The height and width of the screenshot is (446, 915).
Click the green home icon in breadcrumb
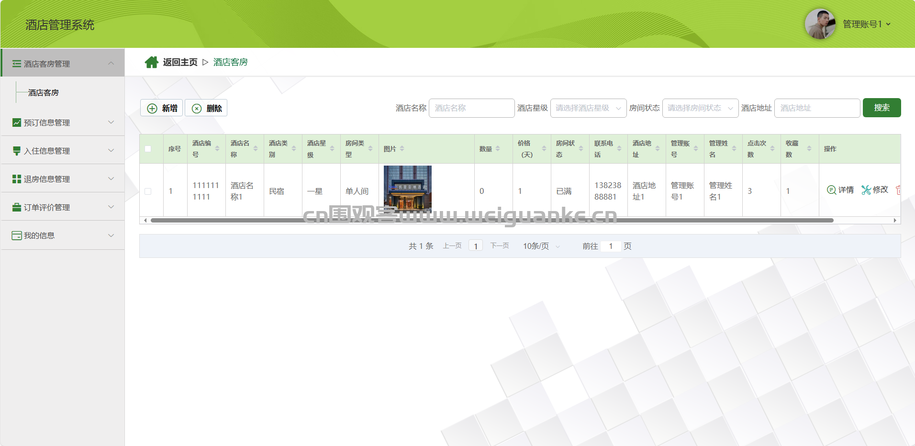pos(152,62)
